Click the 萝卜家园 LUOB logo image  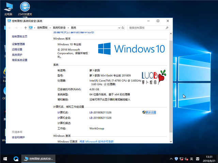pyautogui.click(x=154, y=77)
